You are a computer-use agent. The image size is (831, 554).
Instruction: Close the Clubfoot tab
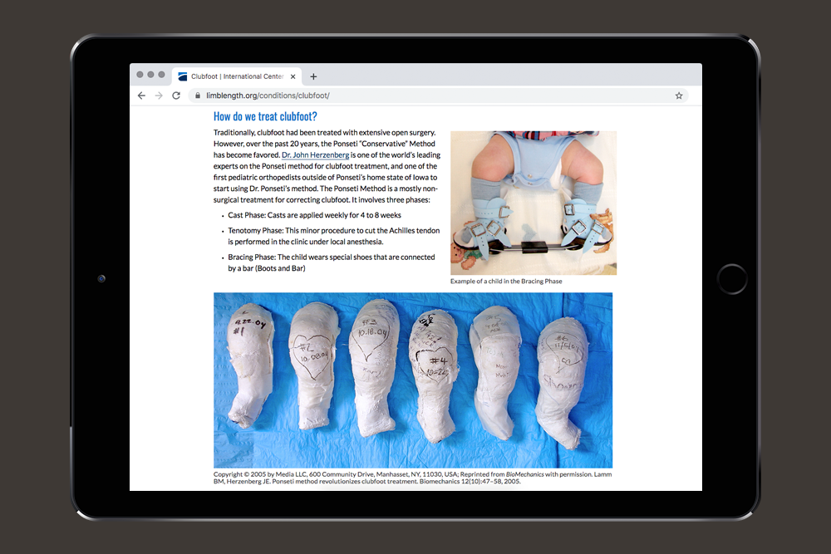[293, 76]
